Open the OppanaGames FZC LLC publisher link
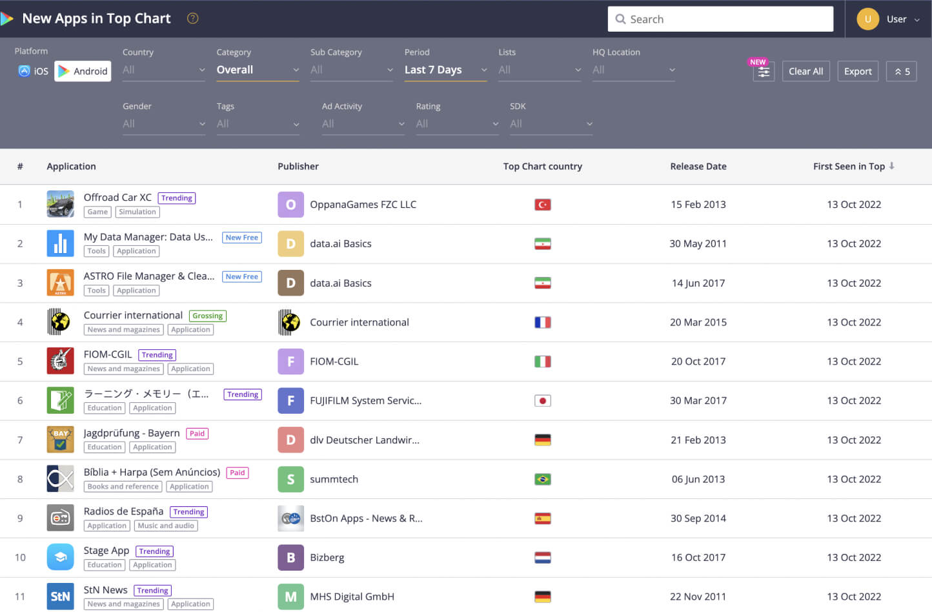Image resolution: width=932 pixels, height=612 pixels. point(363,205)
